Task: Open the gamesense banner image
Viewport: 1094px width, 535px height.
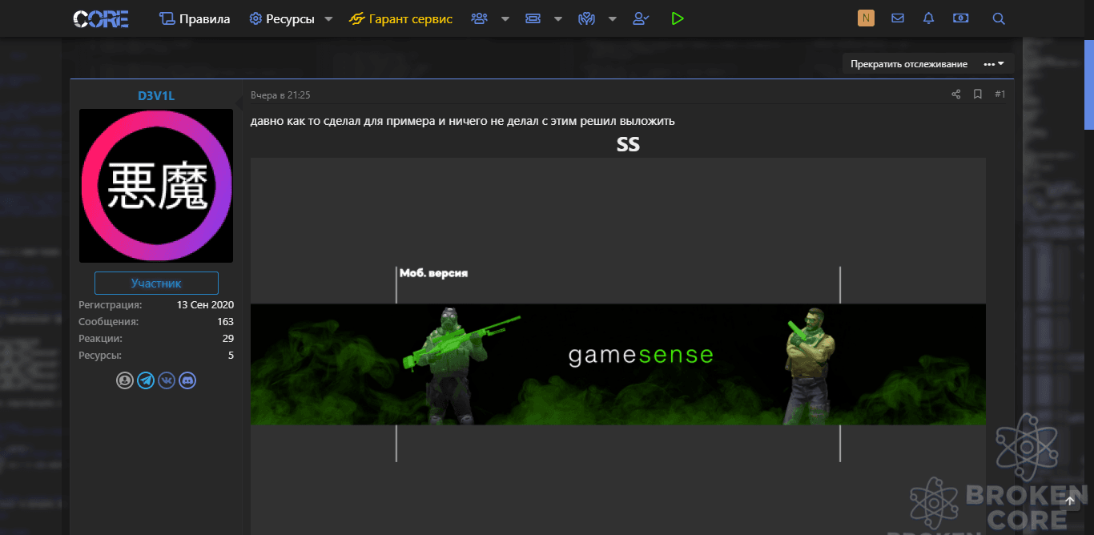Action: [x=618, y=346]
